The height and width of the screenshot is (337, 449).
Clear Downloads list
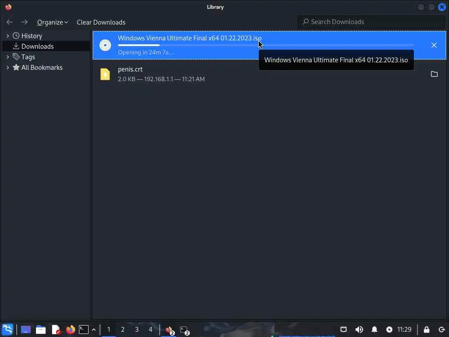click(101, 22)
